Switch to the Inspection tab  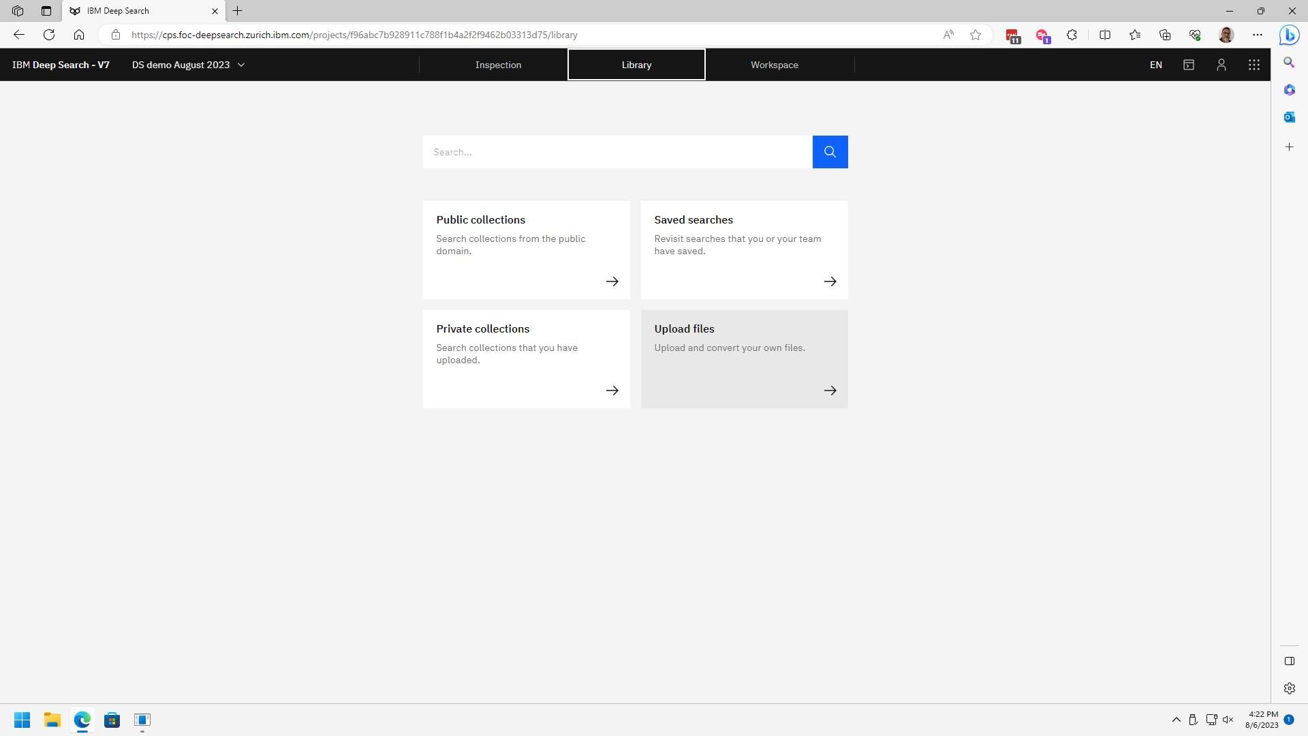point(498,65)
